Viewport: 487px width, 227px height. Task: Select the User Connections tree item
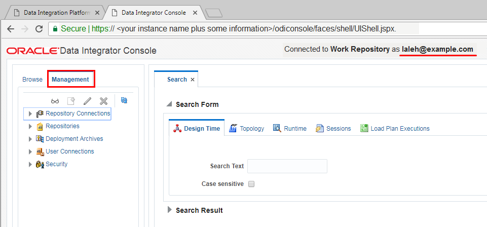click(x=69, y=152)
